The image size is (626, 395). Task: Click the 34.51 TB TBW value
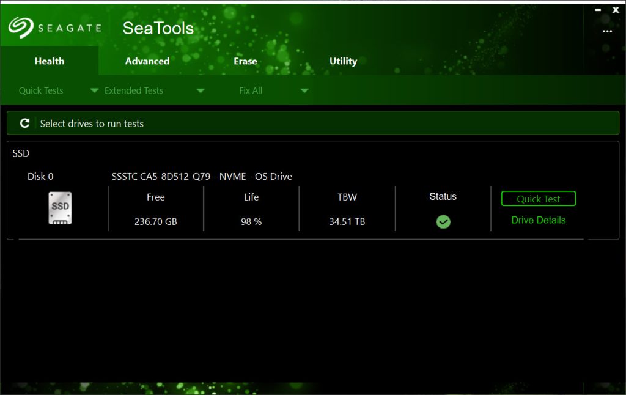(347, 221)
